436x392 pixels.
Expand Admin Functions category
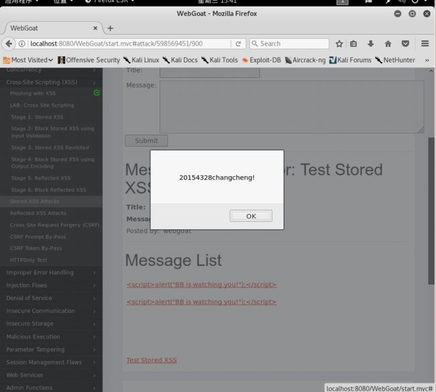51,388
